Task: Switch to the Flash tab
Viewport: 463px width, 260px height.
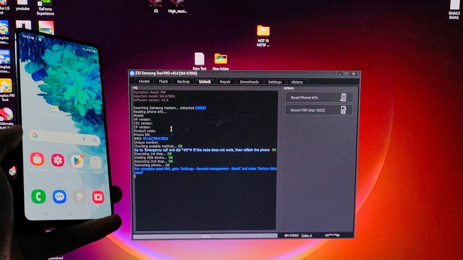Action: click(x=163, y=82)
